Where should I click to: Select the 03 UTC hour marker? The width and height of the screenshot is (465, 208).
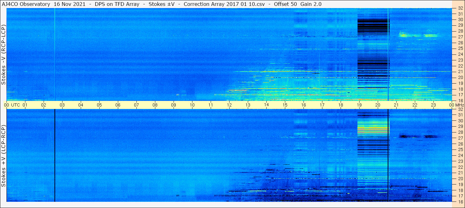coord(62,105)
